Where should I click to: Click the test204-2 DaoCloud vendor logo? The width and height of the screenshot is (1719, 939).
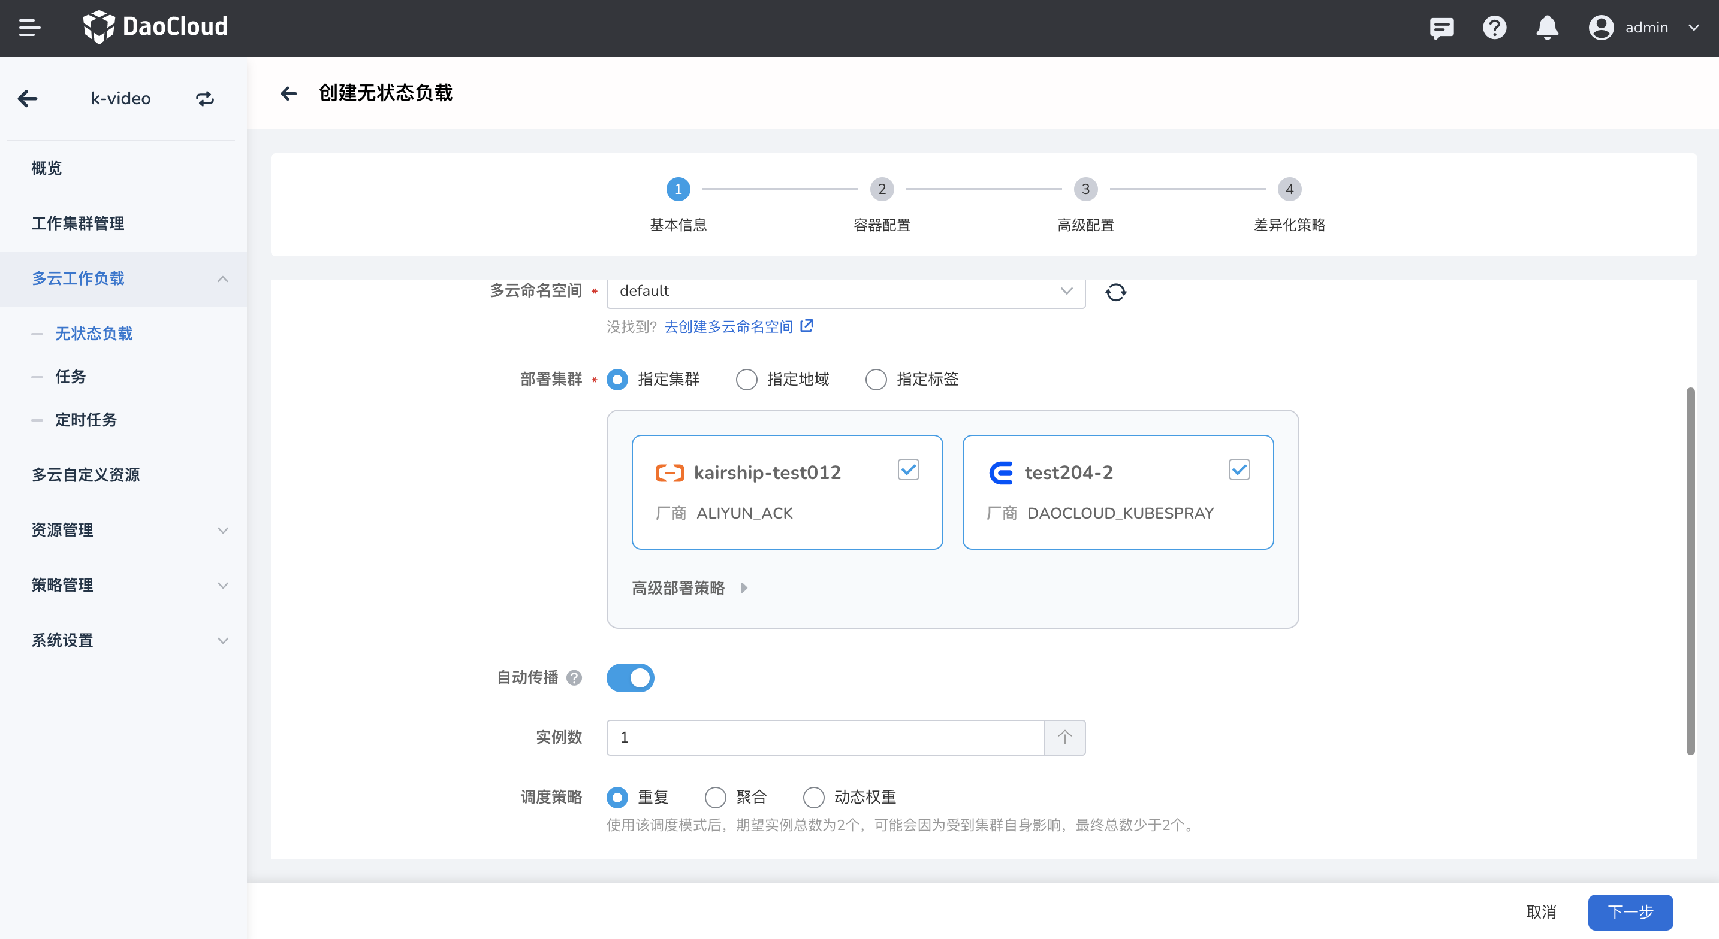point(1001,473)
